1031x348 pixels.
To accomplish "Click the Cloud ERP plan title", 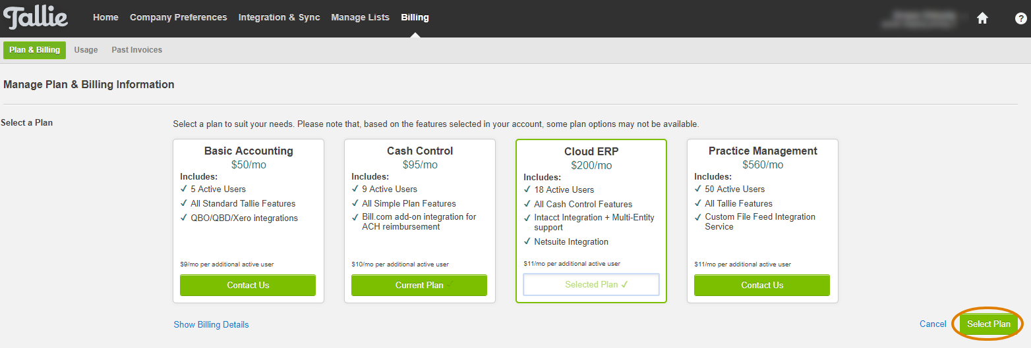I will [591, 152].
